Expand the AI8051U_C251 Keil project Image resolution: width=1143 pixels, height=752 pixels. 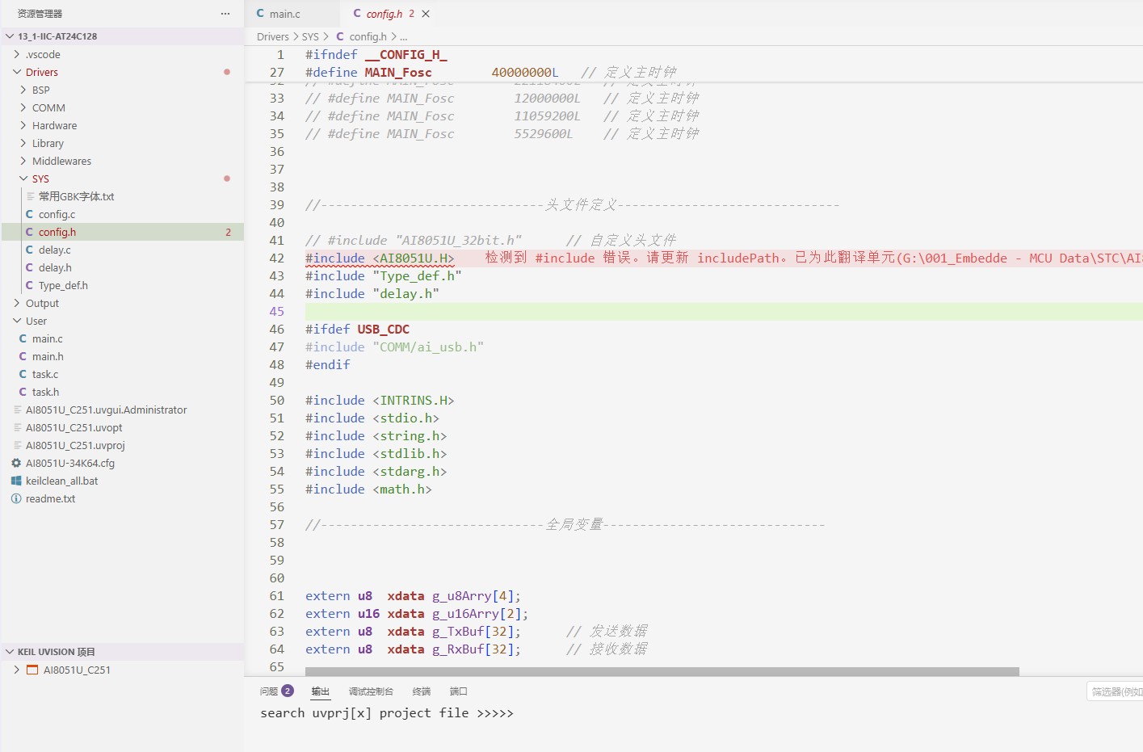17,670
